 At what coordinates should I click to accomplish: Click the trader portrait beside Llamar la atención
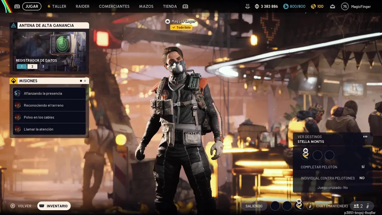pos(18,129)
